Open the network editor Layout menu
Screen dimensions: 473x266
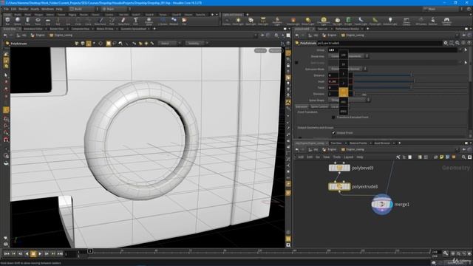[348, 157]
